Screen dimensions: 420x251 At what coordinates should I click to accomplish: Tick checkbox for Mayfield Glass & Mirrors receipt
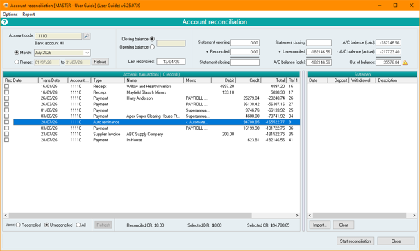coord(6,92)
